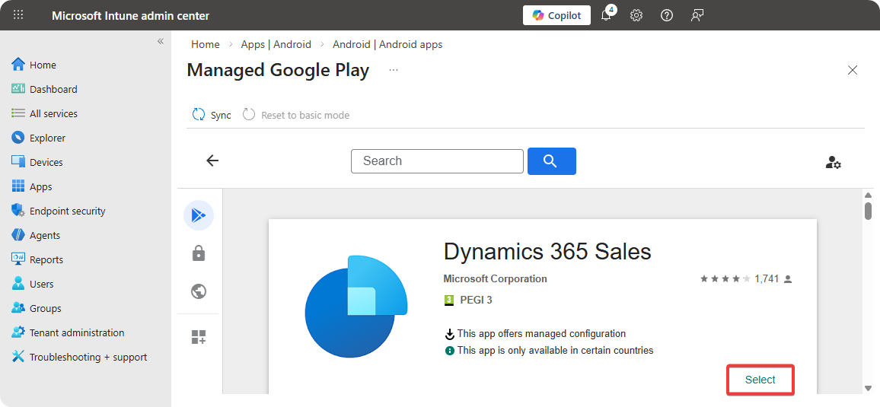This screenshot has width=880, height=407.
Task: Click the Managed Google Play apps icon
Action: [x=199, y=215]
